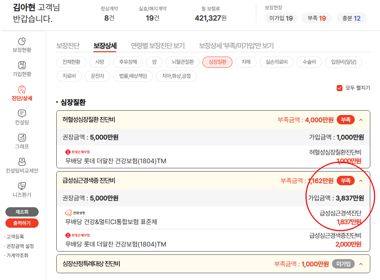Open the 권장금액 설정 link
The width and height of the screenshot is (380, 280).
pyautogui.click(x=20, y=246)
